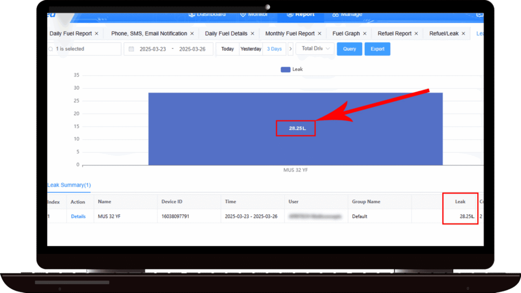
Task: Select the Yesterday range button
Action: (x=251, y=49)
